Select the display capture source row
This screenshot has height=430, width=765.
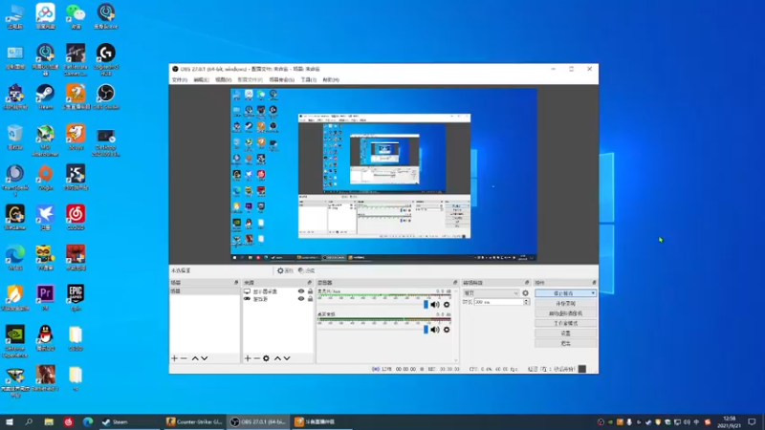pyautogui.click(x=278, y=291)
